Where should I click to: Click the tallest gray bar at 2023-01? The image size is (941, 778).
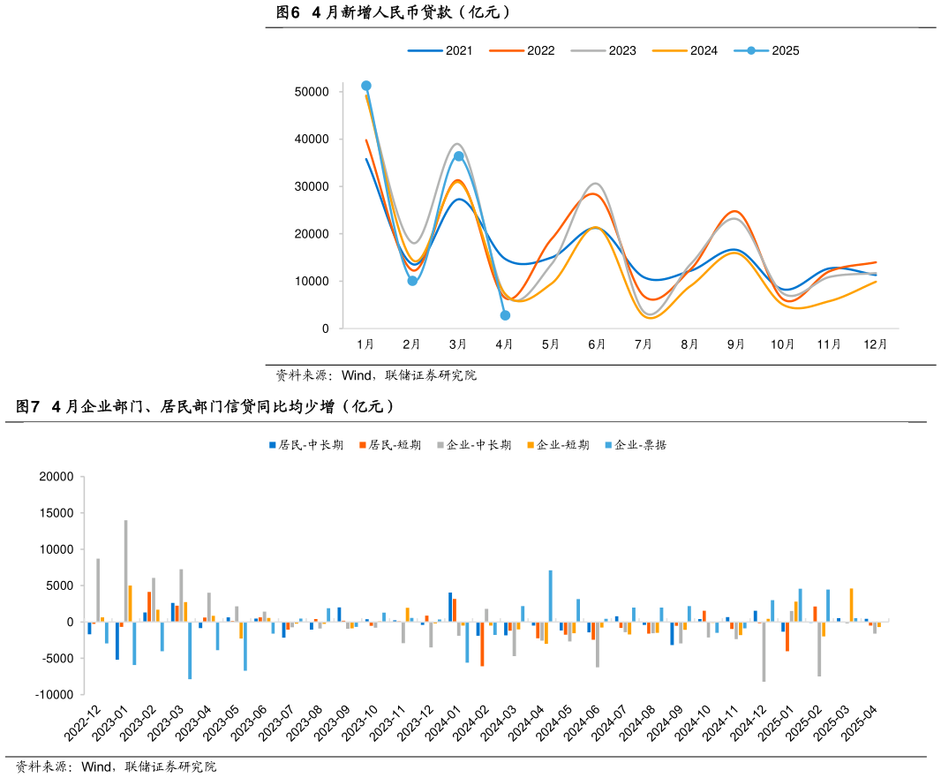[x=125, y=570]
